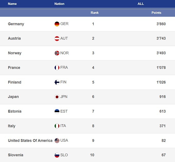
Task: Click the Slovenia flag icon
Action: click(57, 155)
